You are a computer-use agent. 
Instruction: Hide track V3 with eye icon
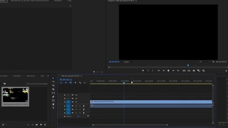click(x=76, y=95)
